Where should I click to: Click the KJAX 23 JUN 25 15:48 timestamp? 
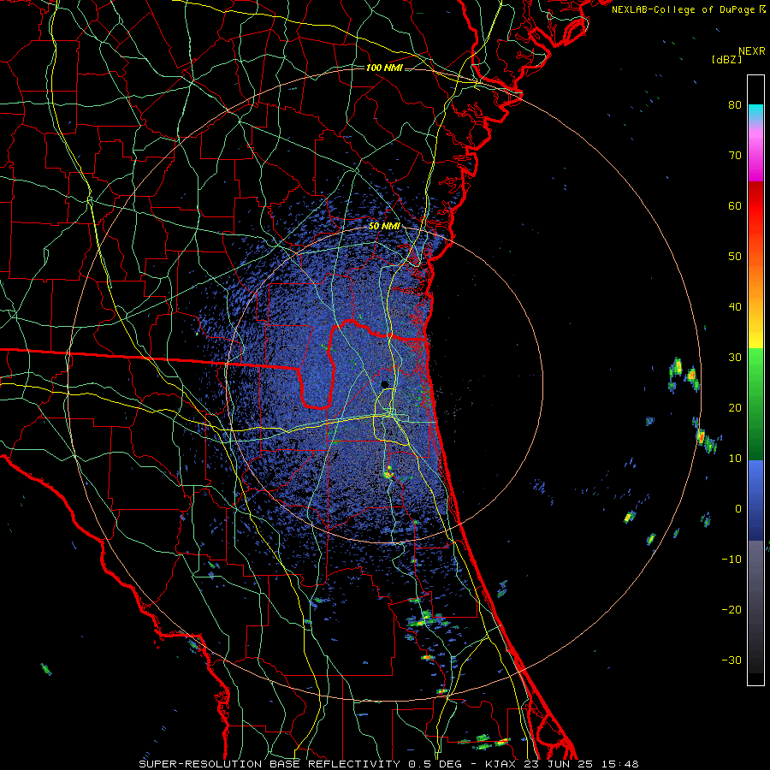pos(562,764)
